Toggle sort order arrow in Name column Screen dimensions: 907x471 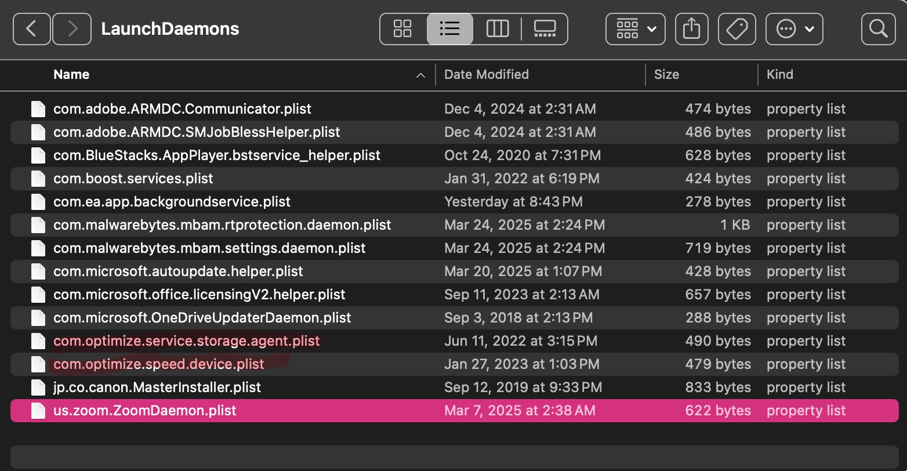(421, 75)
